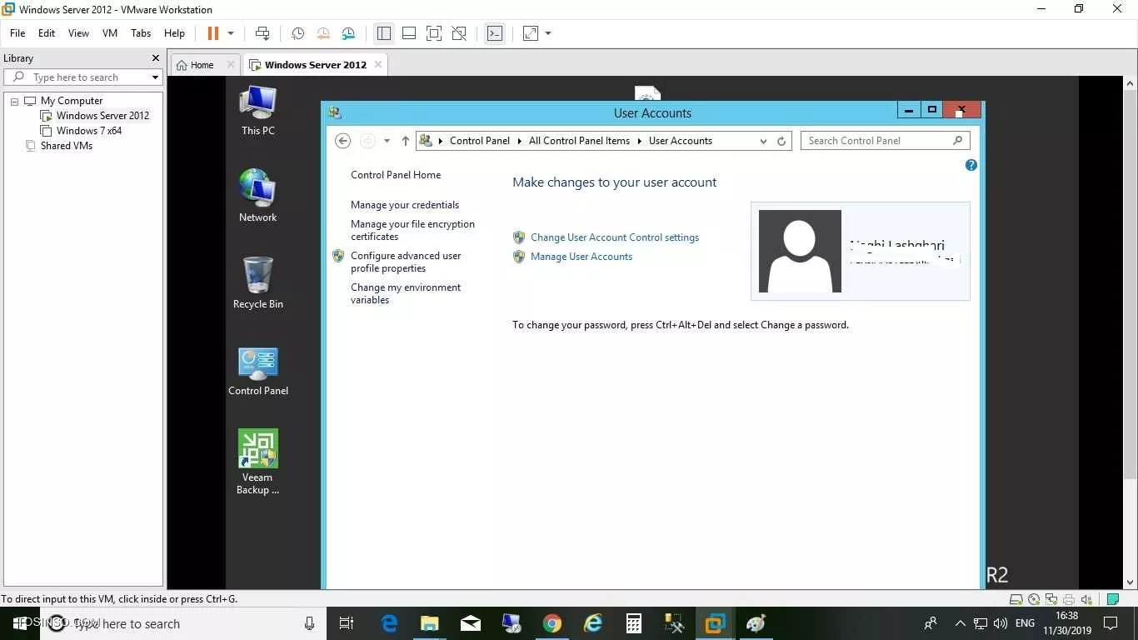Select the This PC desktop icon
The height and width of the screenshot is (640, 1138).
[258, 110]
